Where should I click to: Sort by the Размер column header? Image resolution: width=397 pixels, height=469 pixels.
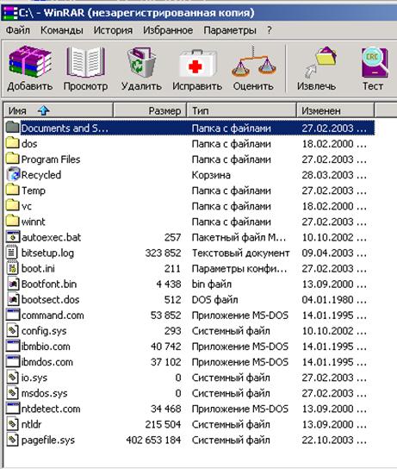pyautogui.click(x=150, y=110)
